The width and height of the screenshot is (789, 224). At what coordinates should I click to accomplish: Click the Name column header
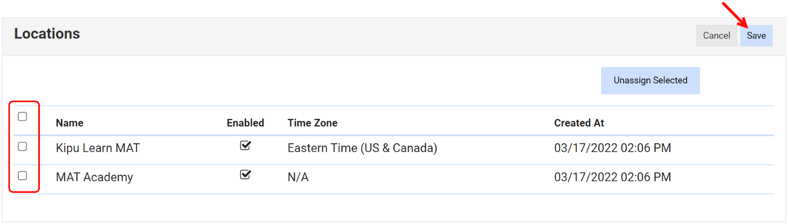(70, 123)
